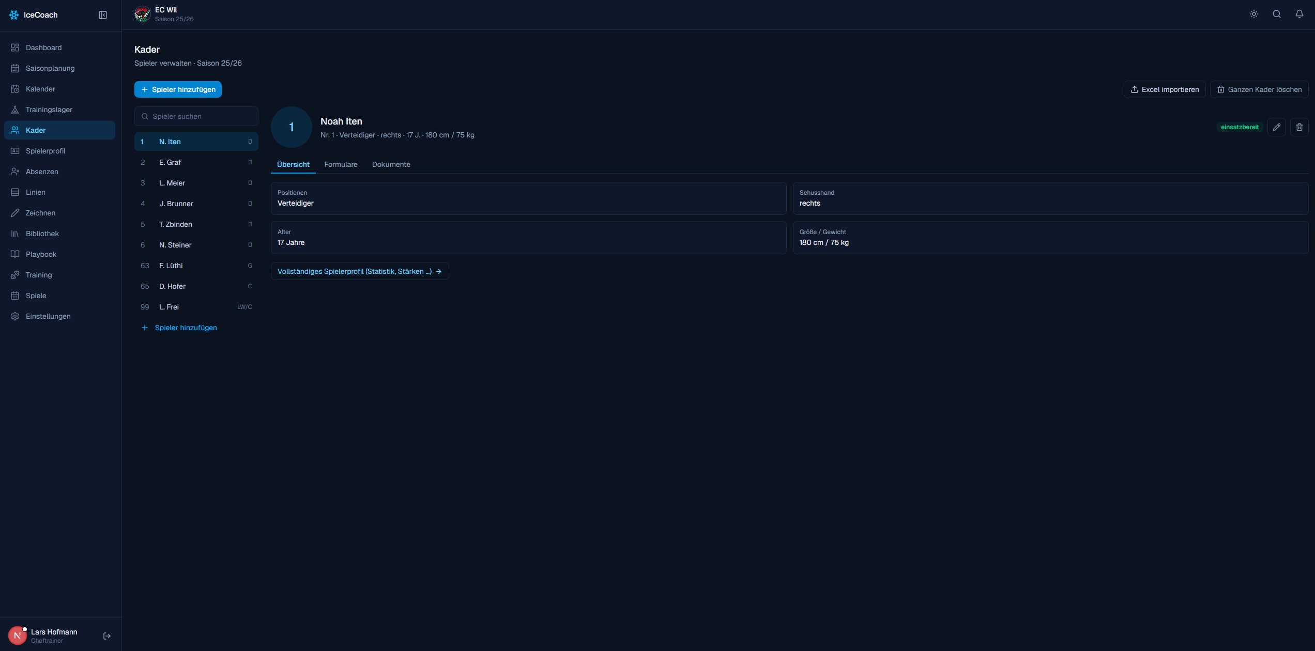Toggle light theme with the sun icon

coord(1254,14)
